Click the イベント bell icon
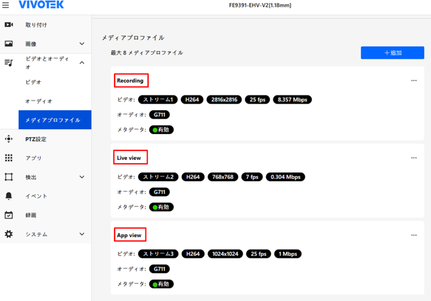This screenshot has width=431, height=301. point(9,196)
